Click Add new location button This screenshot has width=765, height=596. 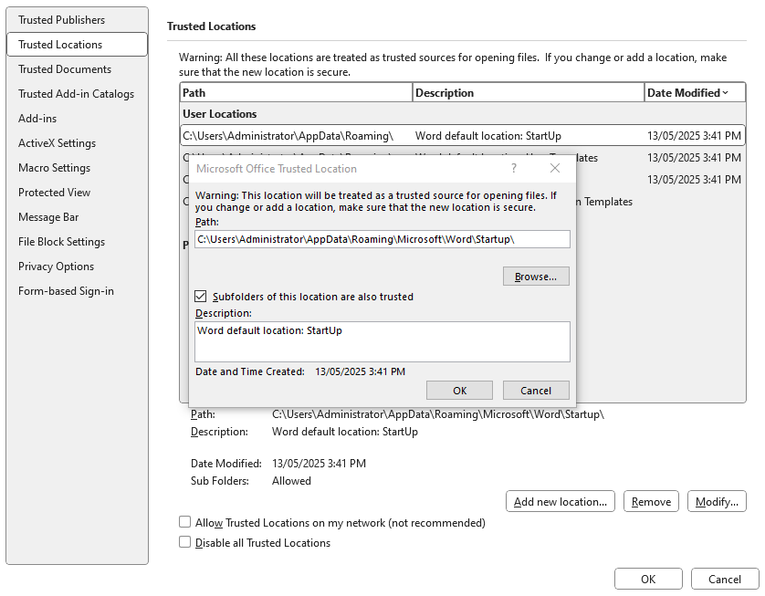click(x=561, y=502)
